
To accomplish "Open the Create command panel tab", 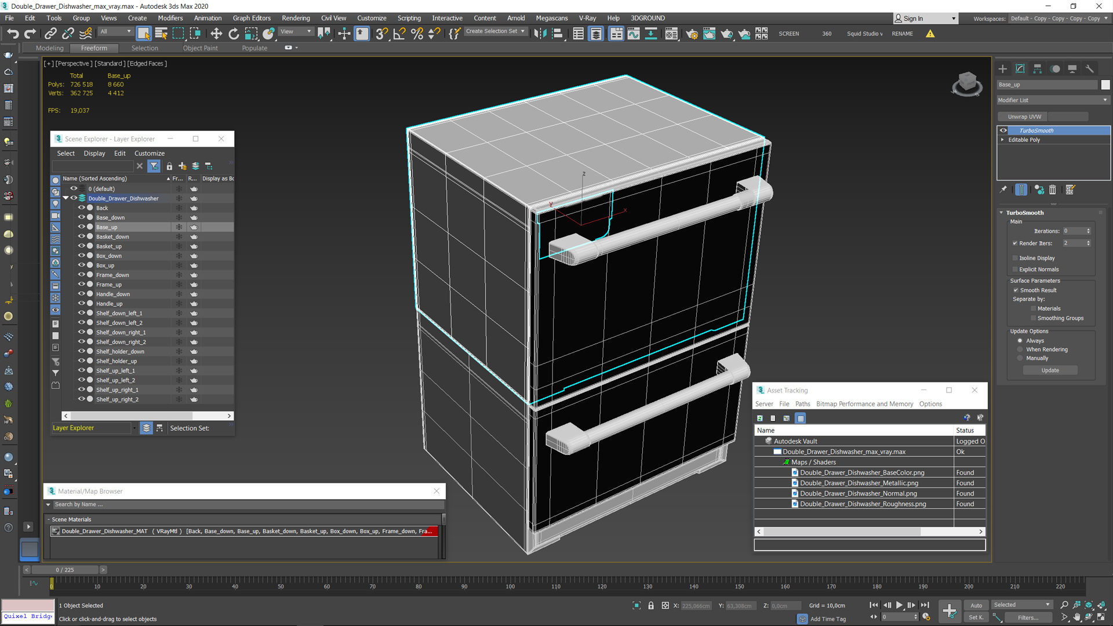I will click(x=1003, y=68).
